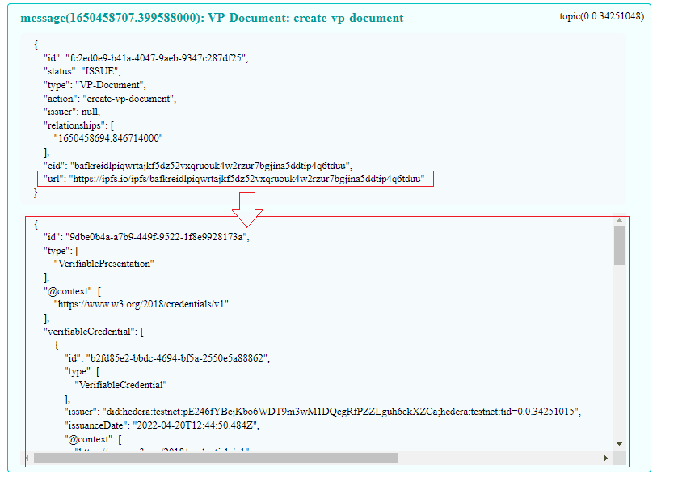The image size is (678, 478).
Task: Select the issuanceDate value line
Action: [x=175, y=425]
